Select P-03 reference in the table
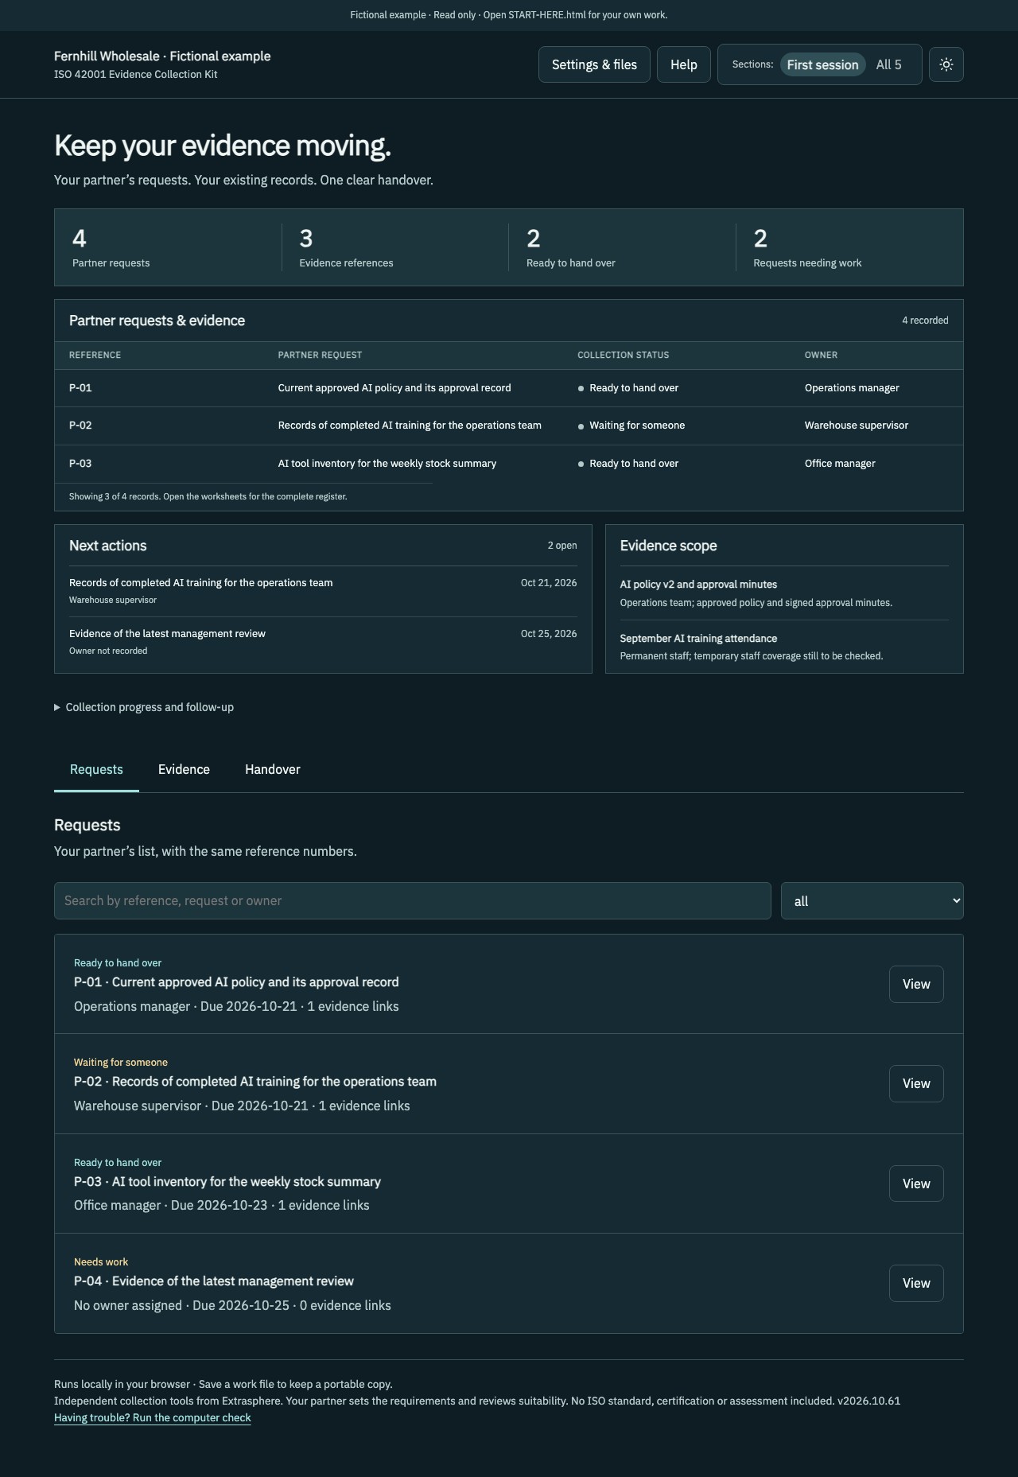 [x=80, y=463]
